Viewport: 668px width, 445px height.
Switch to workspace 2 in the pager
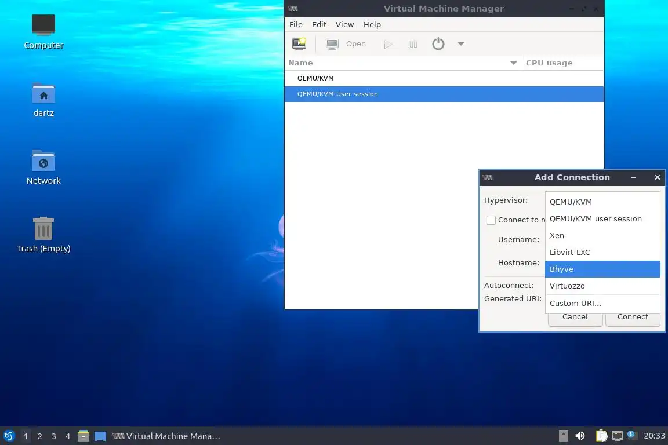coord(39,436)
